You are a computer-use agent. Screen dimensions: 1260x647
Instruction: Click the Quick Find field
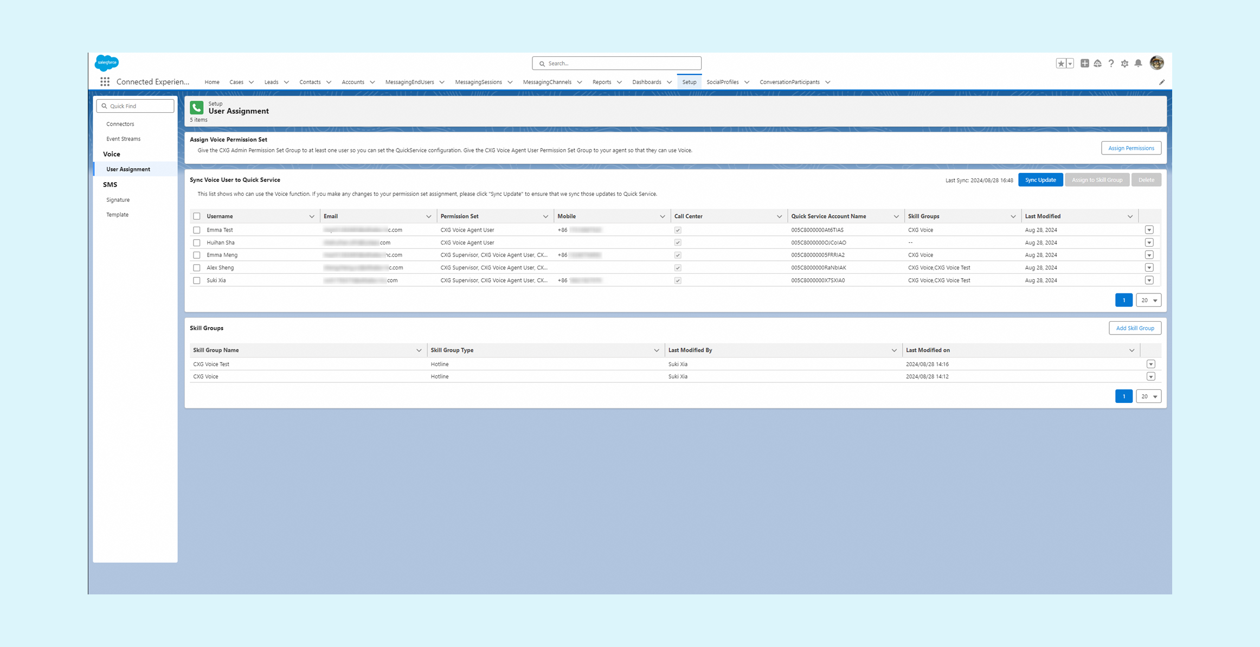pos(135,106)
